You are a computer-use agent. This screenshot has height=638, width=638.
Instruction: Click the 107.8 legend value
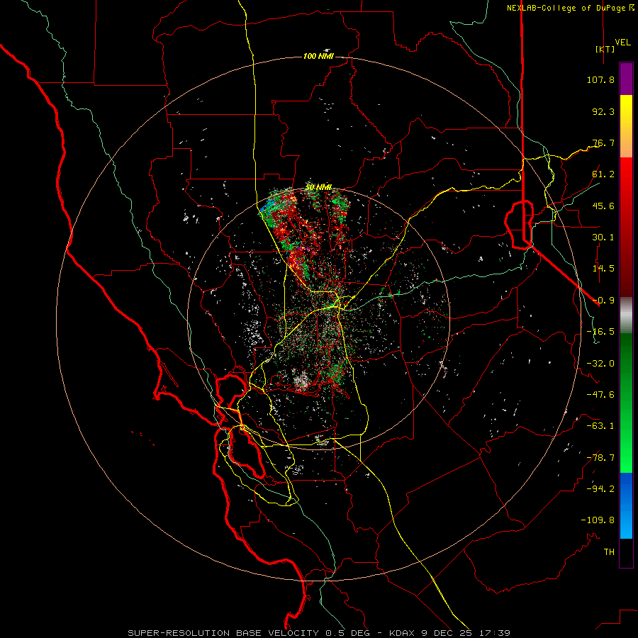pyautogui.click(x=600, y=79)
